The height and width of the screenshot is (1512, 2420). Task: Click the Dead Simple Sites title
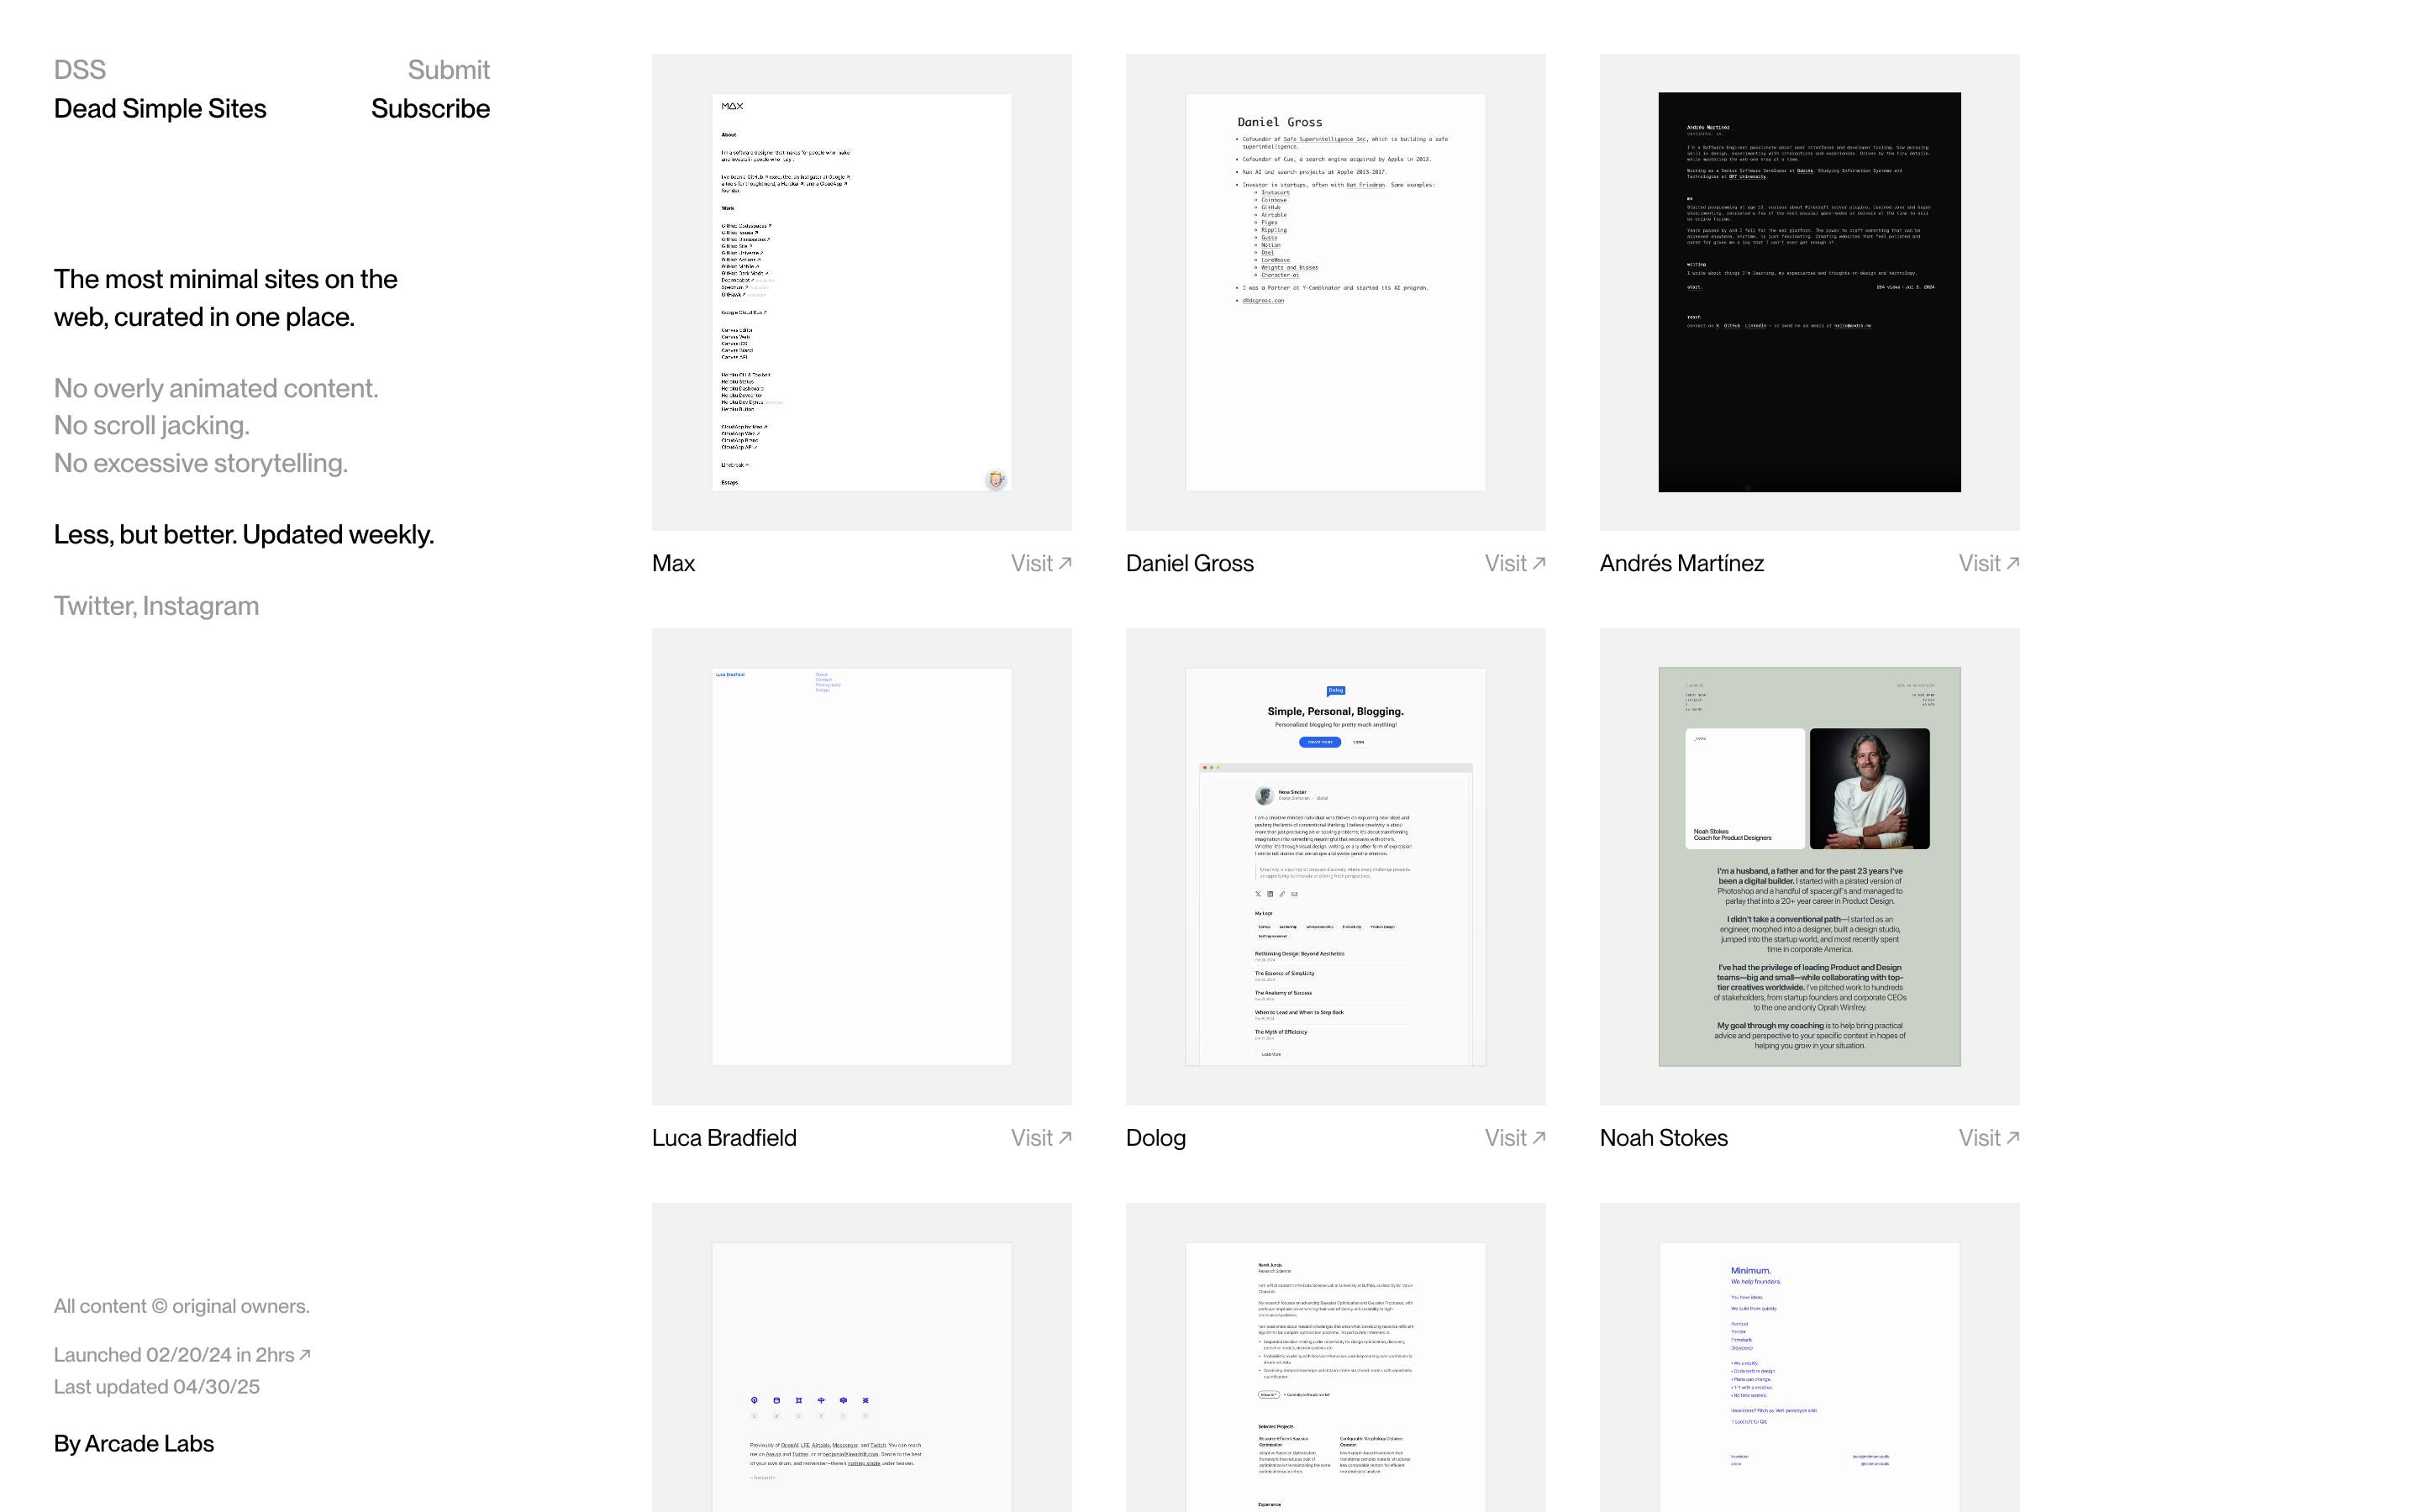[160, 108]
